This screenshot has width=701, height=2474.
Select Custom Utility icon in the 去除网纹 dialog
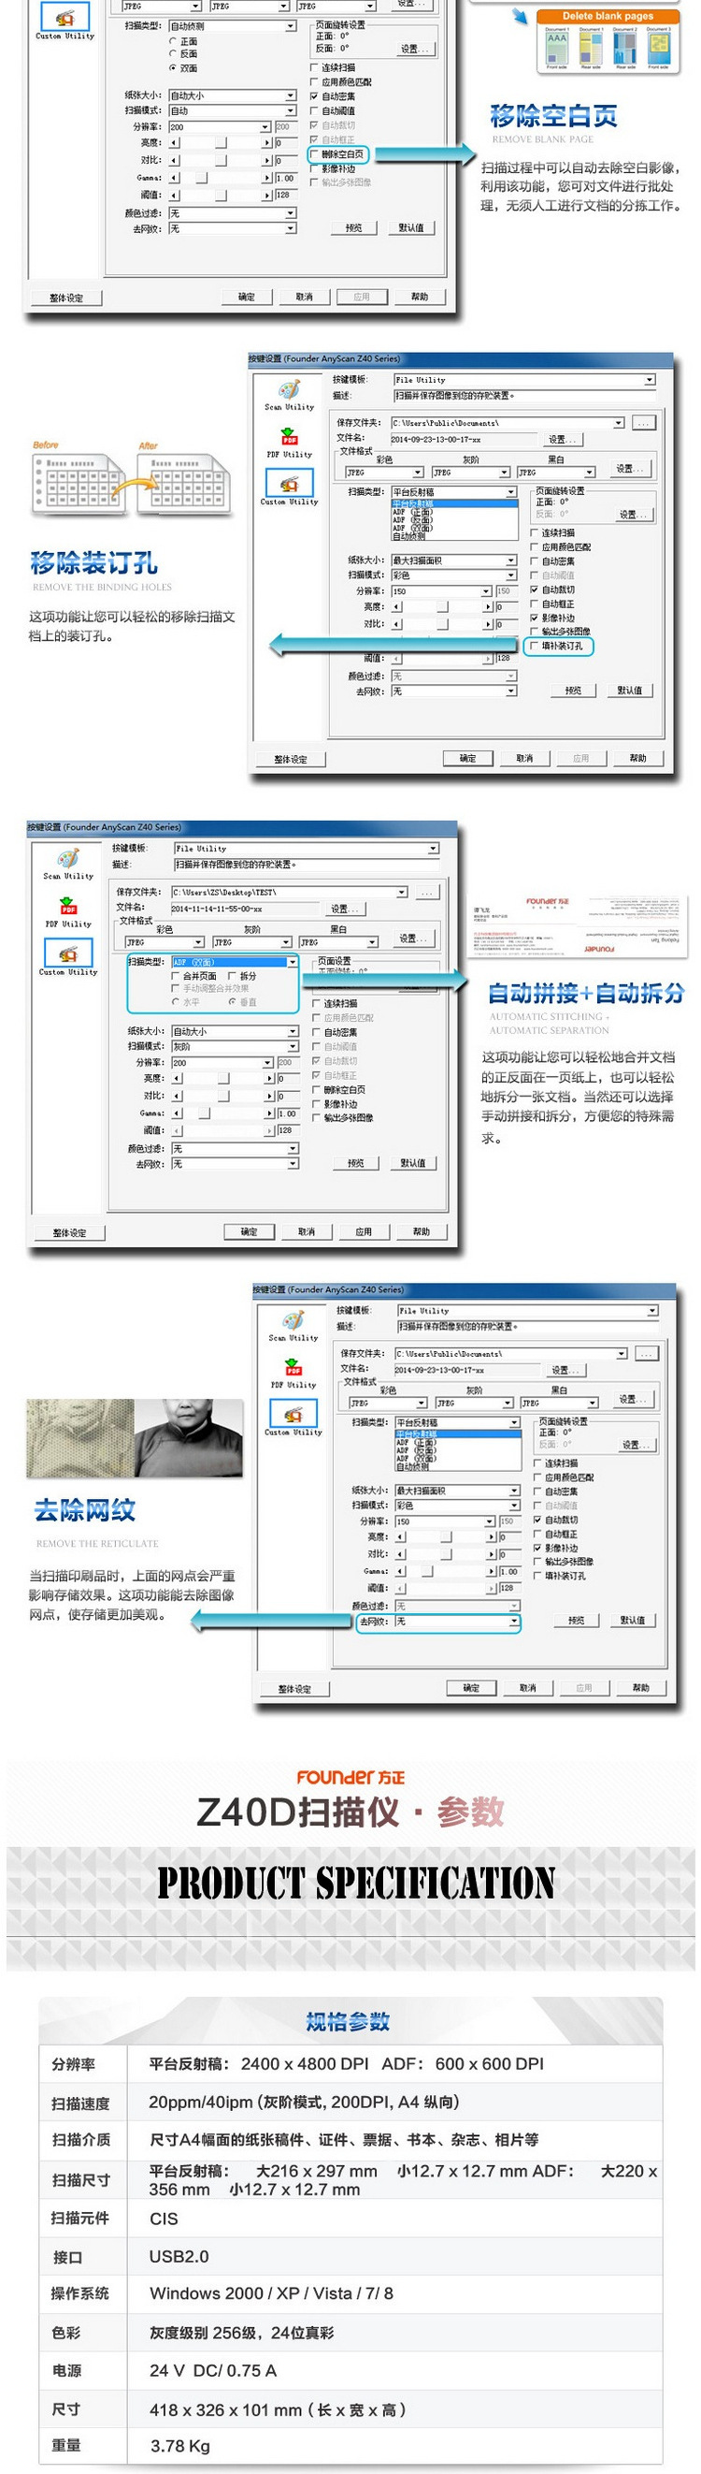click(293, 1414)
